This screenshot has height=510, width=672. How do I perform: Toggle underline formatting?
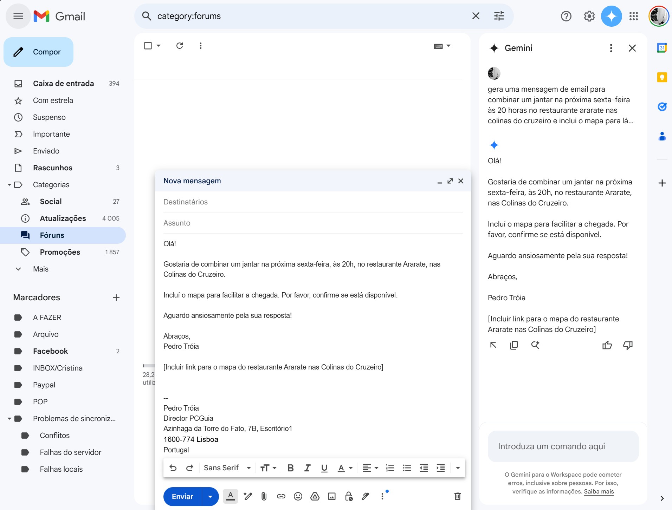pyautogui.click(x=324, y=468)
